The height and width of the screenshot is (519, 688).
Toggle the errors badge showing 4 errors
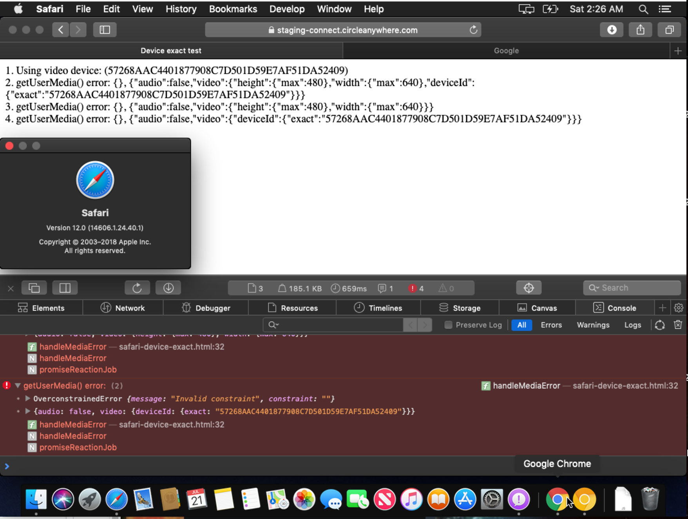[416, 288]
